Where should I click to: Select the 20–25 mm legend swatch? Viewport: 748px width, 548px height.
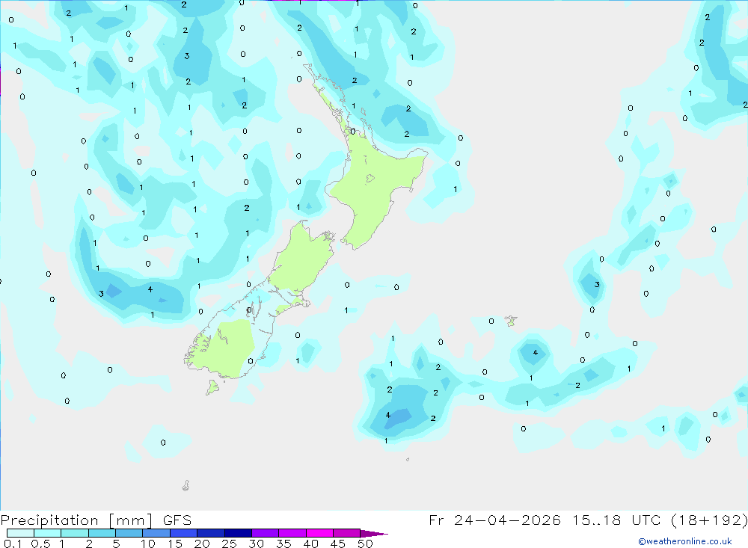pyautogui.click(x=211, y=533)
